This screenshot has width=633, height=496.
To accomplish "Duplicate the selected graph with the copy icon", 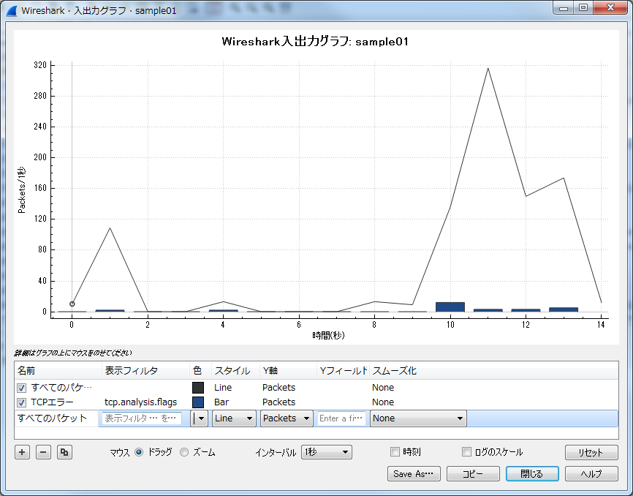I will tap(64, 452).
